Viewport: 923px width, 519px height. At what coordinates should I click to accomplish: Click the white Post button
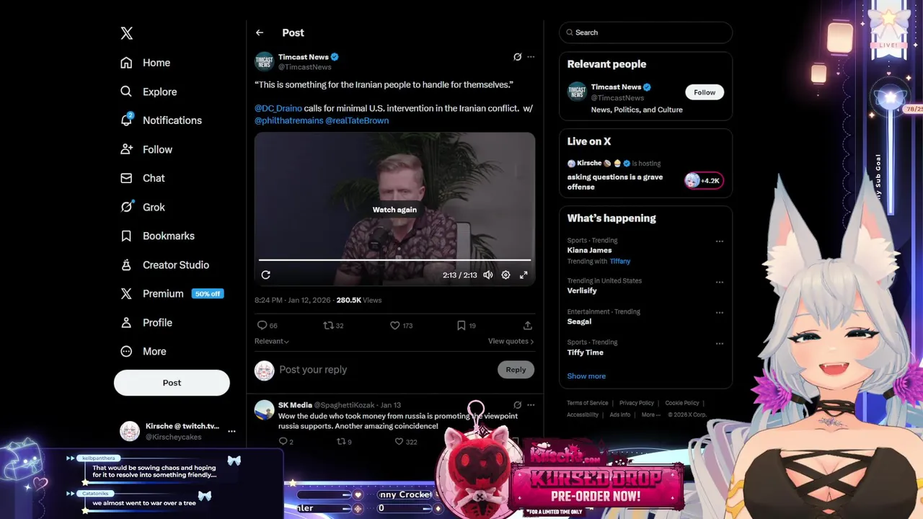click(172, 383)
